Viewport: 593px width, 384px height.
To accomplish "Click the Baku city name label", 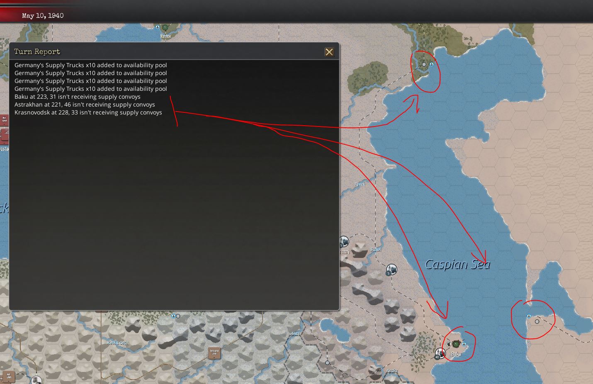I will pyautogui.click(x=456, y=354).
